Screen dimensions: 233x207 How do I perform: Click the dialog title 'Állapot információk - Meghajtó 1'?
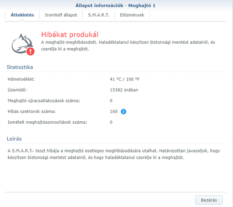116,5
